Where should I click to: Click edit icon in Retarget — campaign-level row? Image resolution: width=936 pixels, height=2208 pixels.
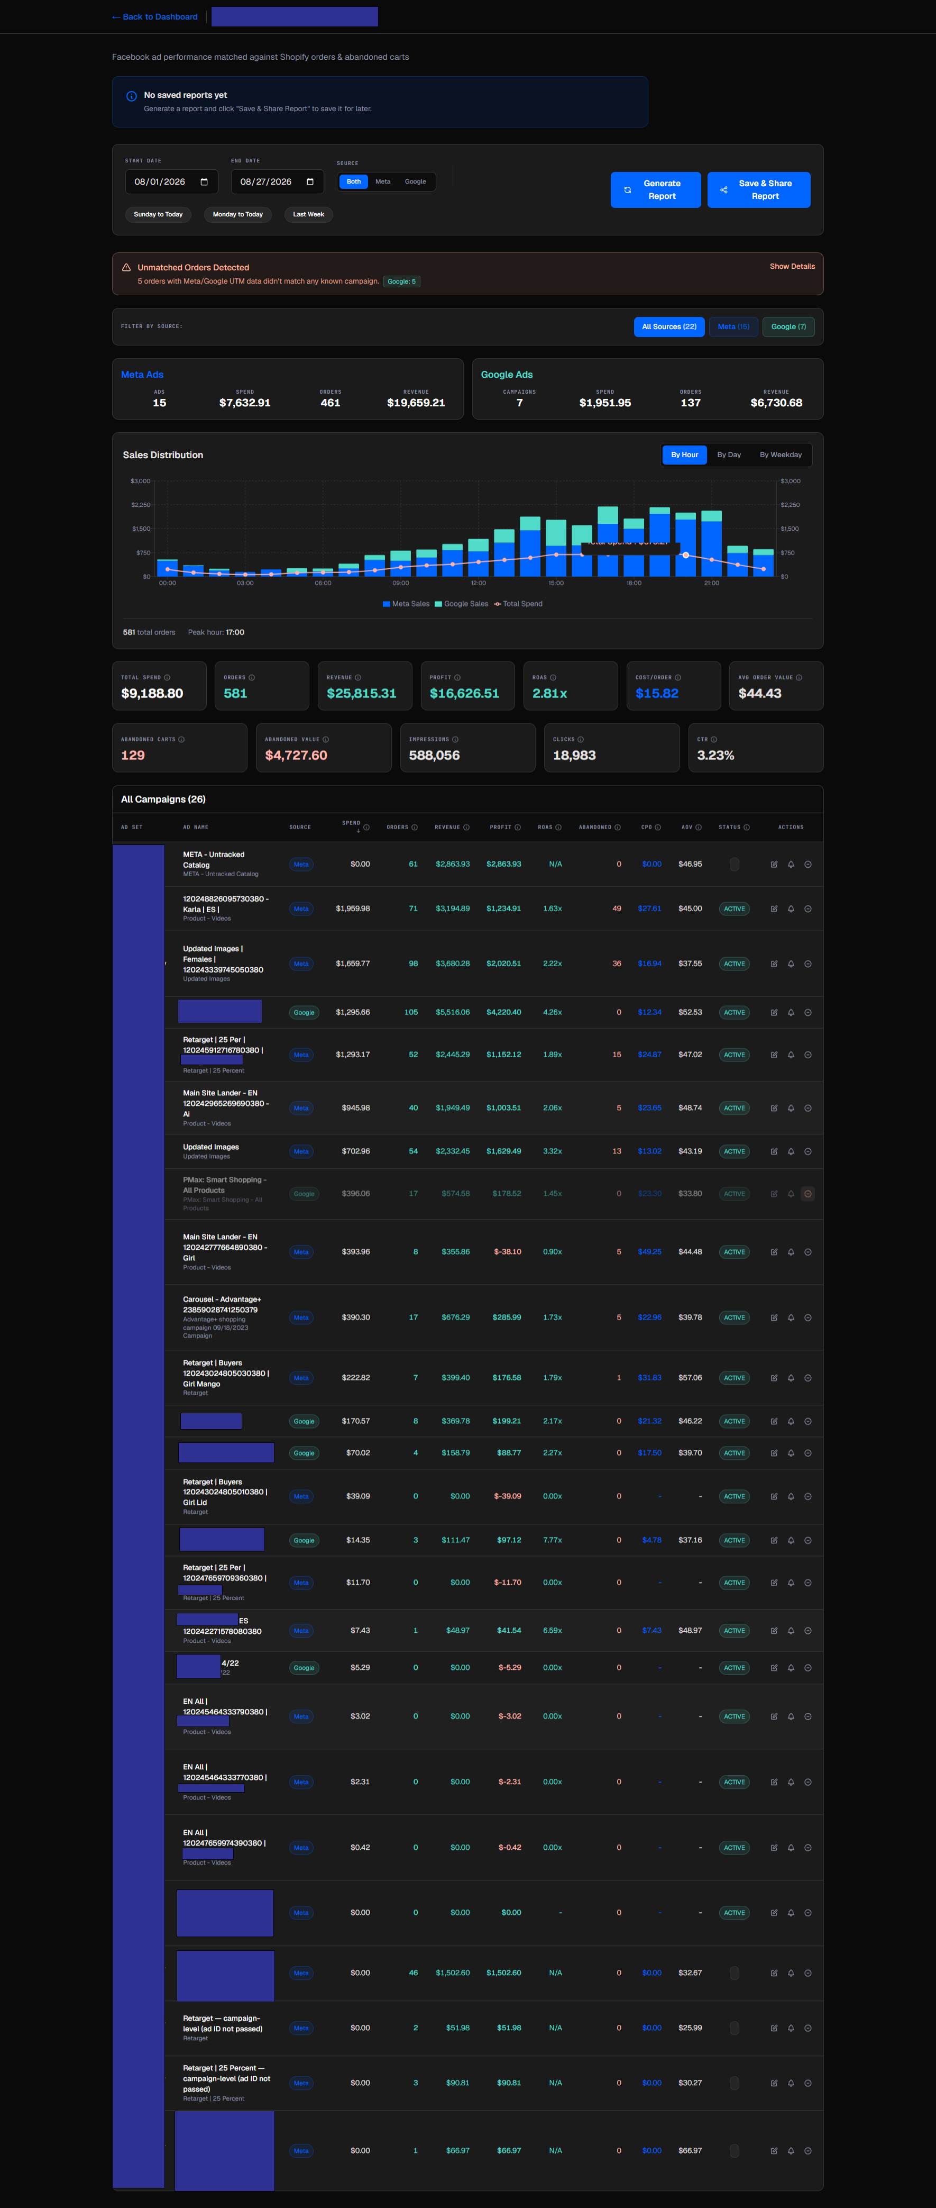pos(774,2028)
